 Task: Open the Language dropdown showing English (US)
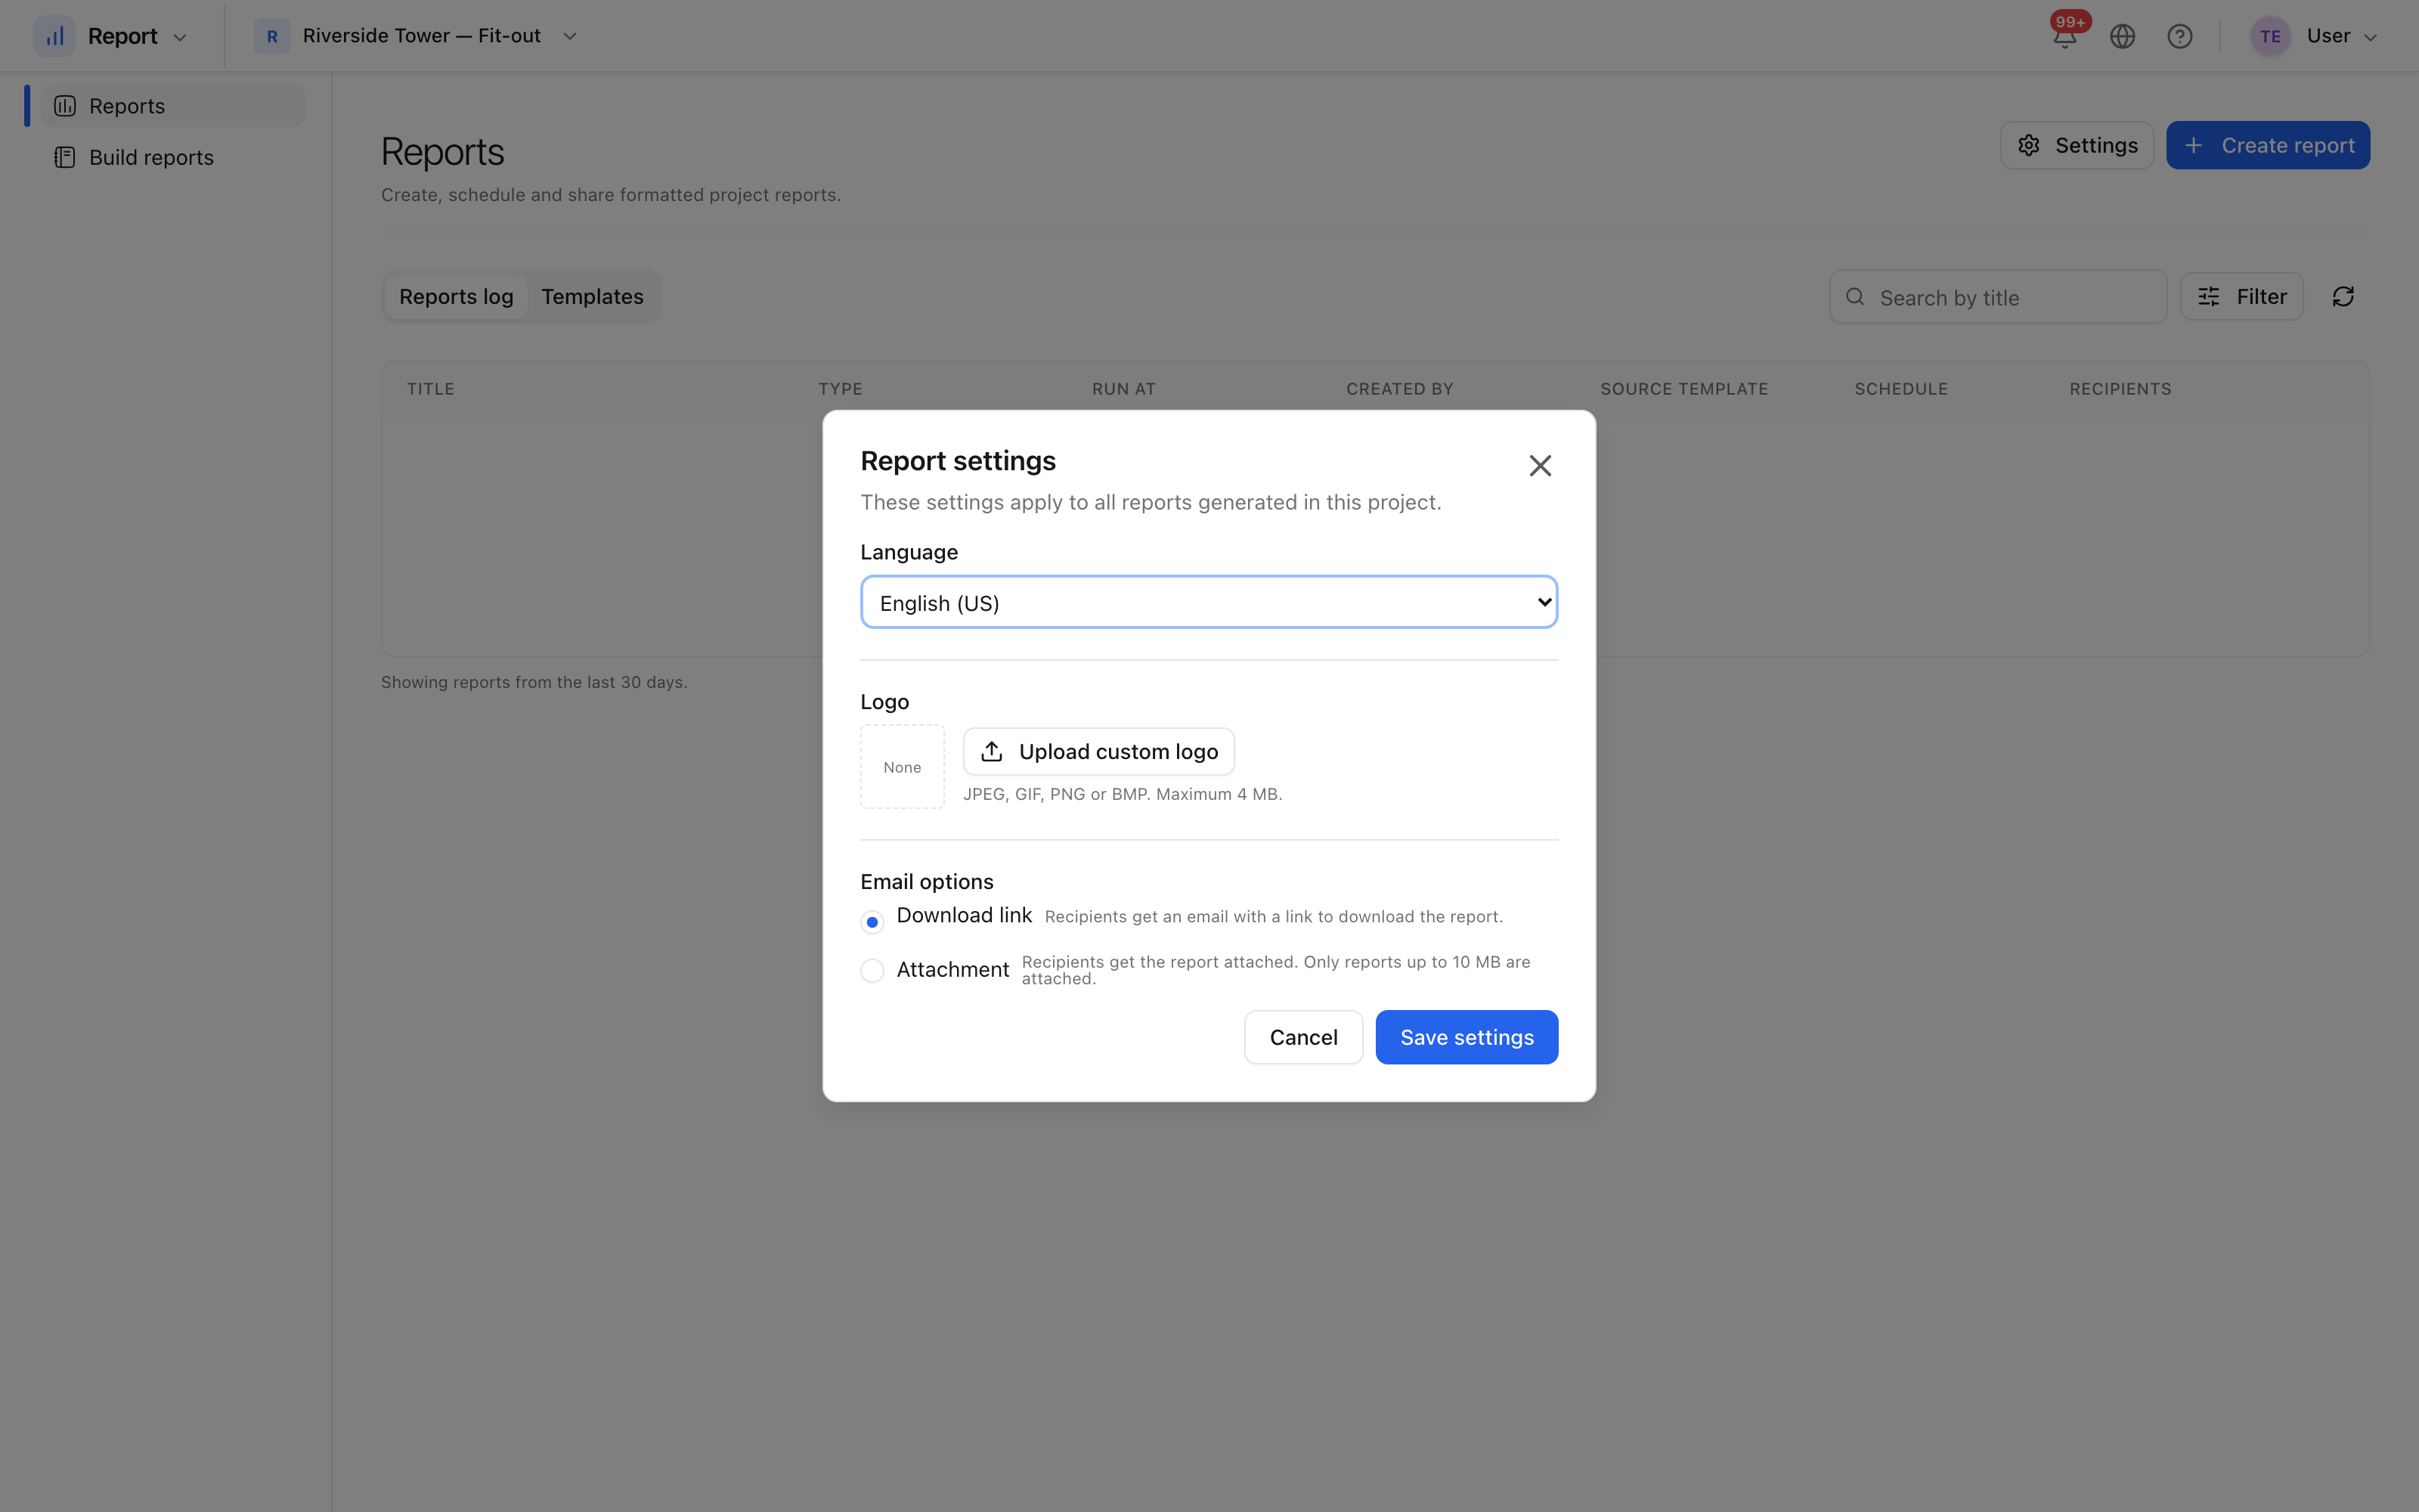coord(1209,602)
